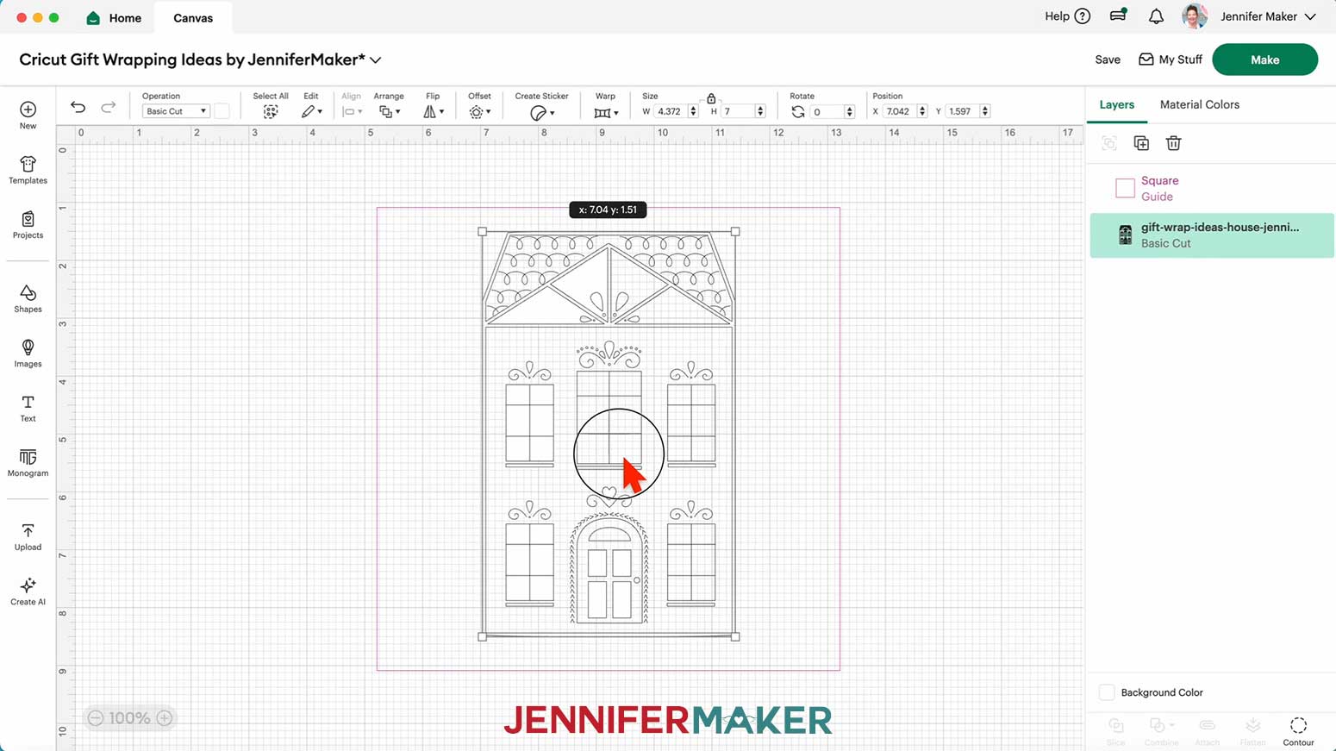The image size is (1336, 751).
Task: Click the lock aspect ratio icon
Action: pyautogui.click(x=711, y=98)
